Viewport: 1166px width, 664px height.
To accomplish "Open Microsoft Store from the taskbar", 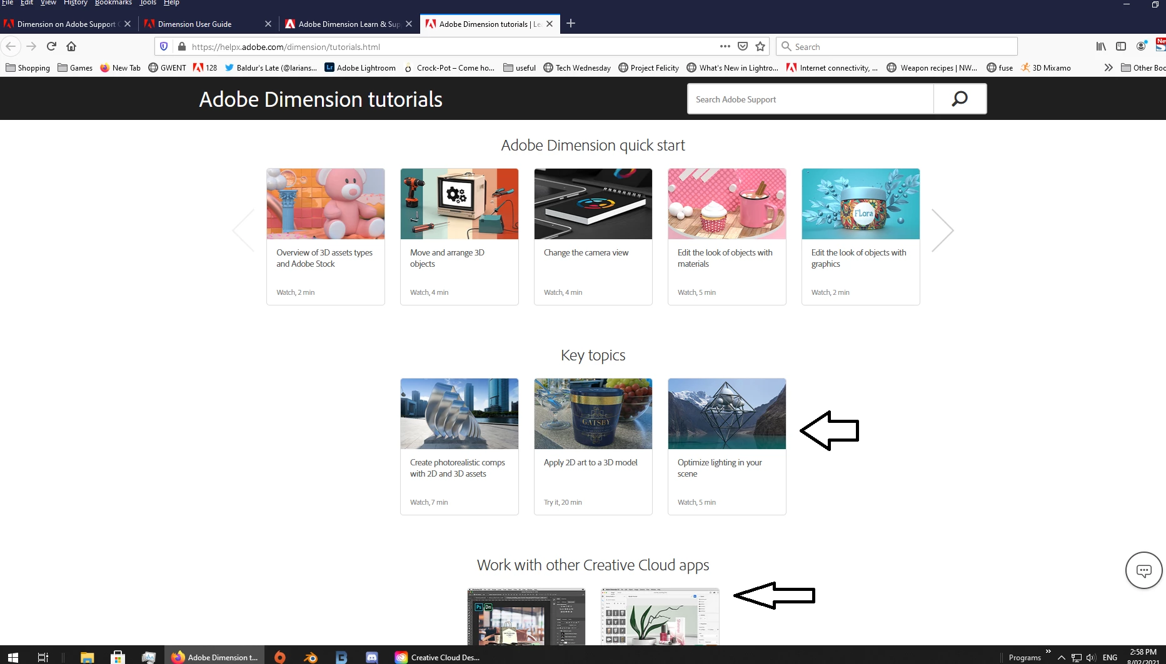I will pyautogui.click(x=118, y=657).
